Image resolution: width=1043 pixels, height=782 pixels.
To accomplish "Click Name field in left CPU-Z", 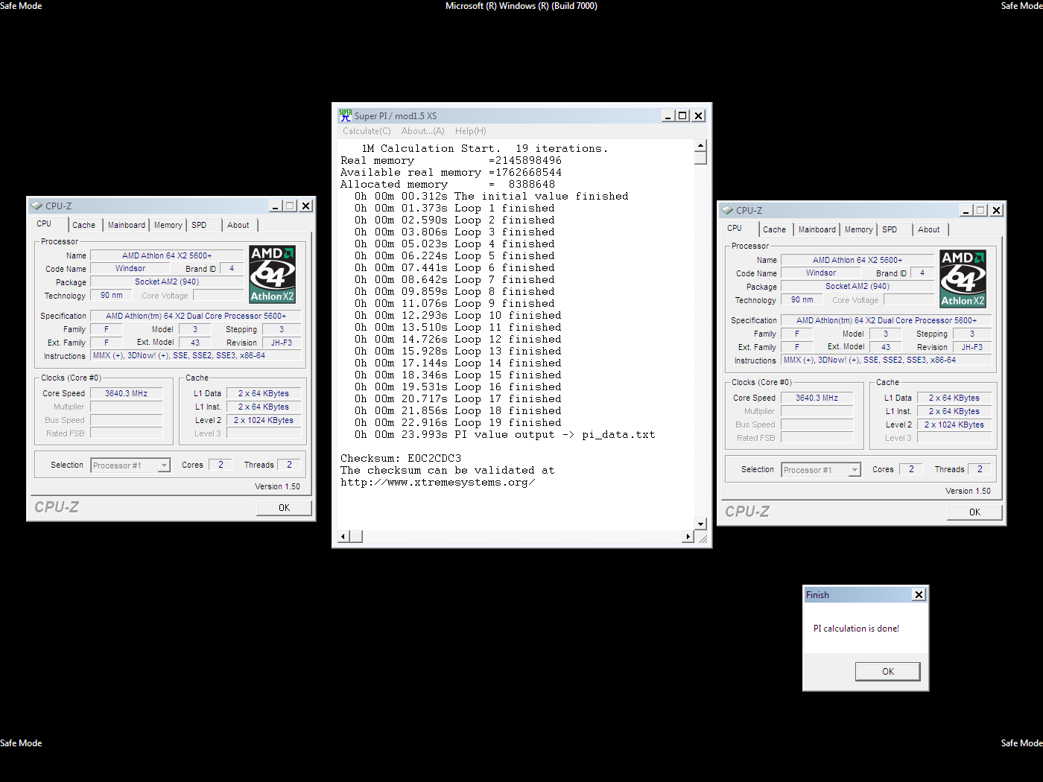I will point(167,255).
